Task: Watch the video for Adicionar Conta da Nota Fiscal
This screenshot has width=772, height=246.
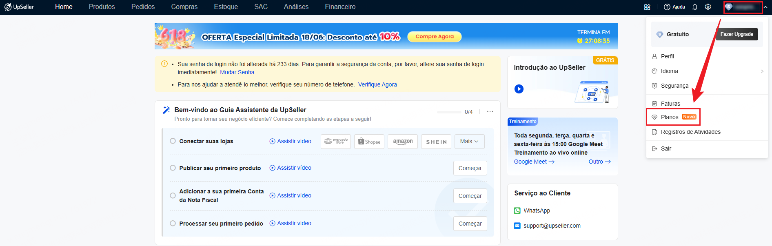Action: pos(291,195)
